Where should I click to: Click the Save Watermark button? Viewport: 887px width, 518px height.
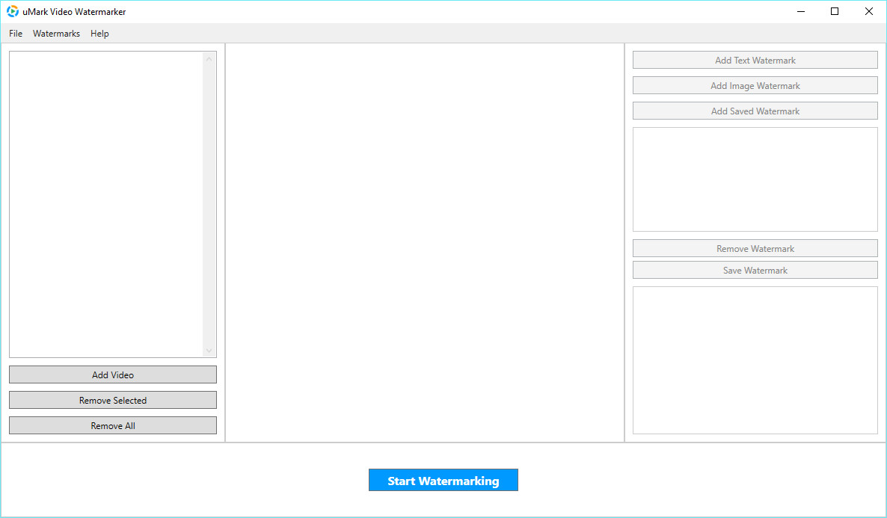click(x=755, y=271)
